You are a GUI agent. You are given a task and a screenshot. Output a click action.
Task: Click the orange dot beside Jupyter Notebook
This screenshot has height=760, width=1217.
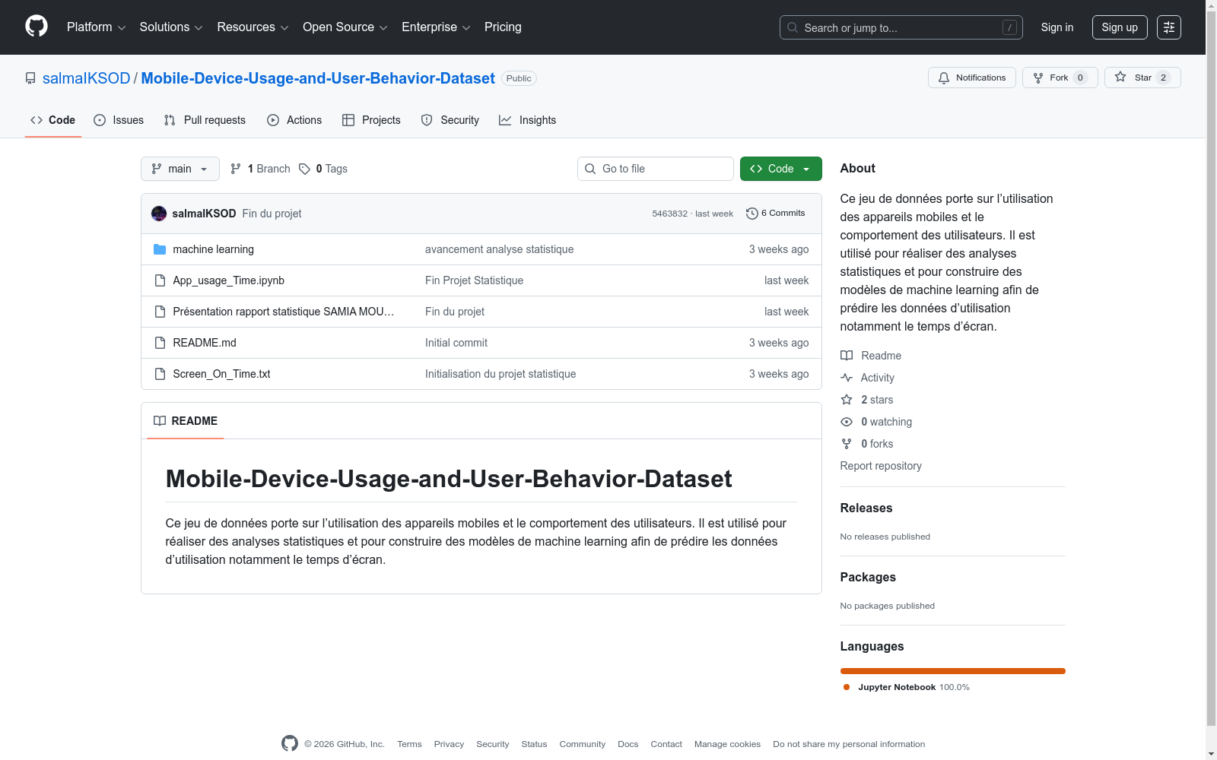[x=847, y=687]
